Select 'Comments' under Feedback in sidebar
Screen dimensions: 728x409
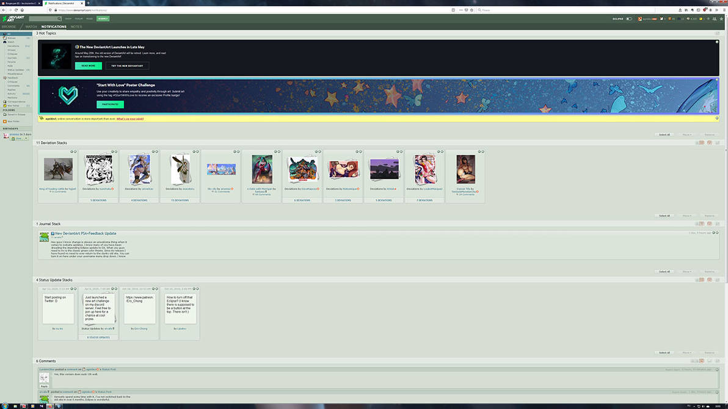pyautogui.click(x=13, y=85)
